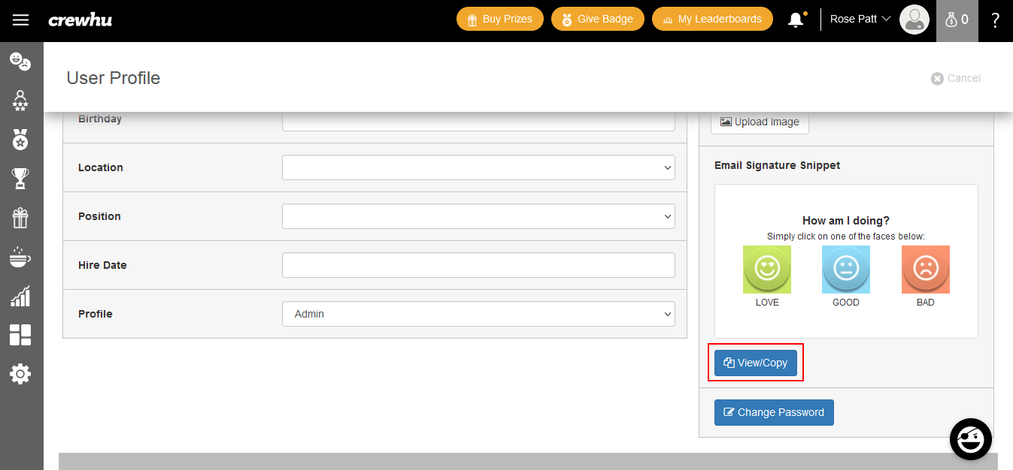Click the question mark help icon
The image size is (1013, 470).
pos(995,20)
